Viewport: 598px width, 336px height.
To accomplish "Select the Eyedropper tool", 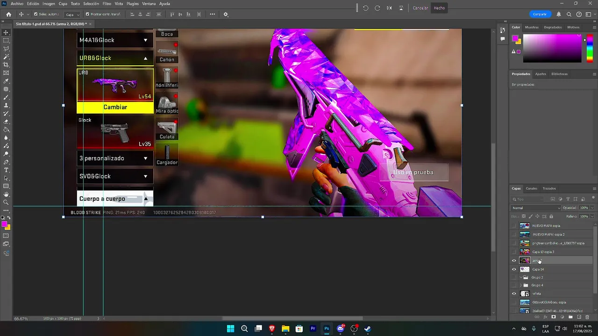I will 6,81.
